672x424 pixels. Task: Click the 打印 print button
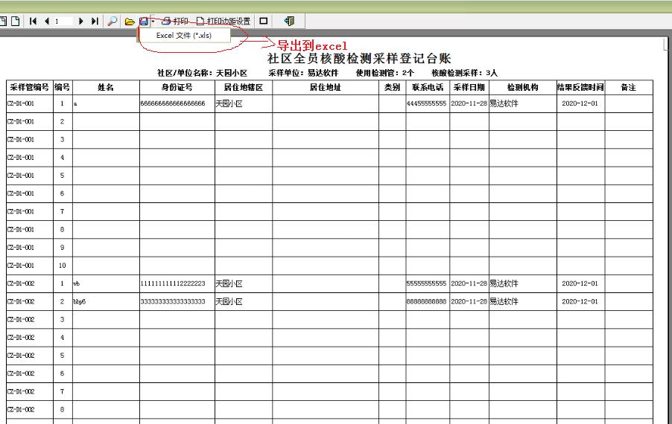pyautogui.click(x=175, y=21)
